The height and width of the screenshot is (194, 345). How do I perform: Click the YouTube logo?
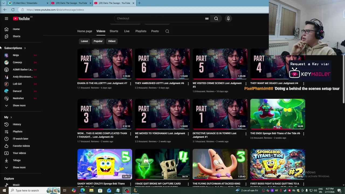point(22,19)
